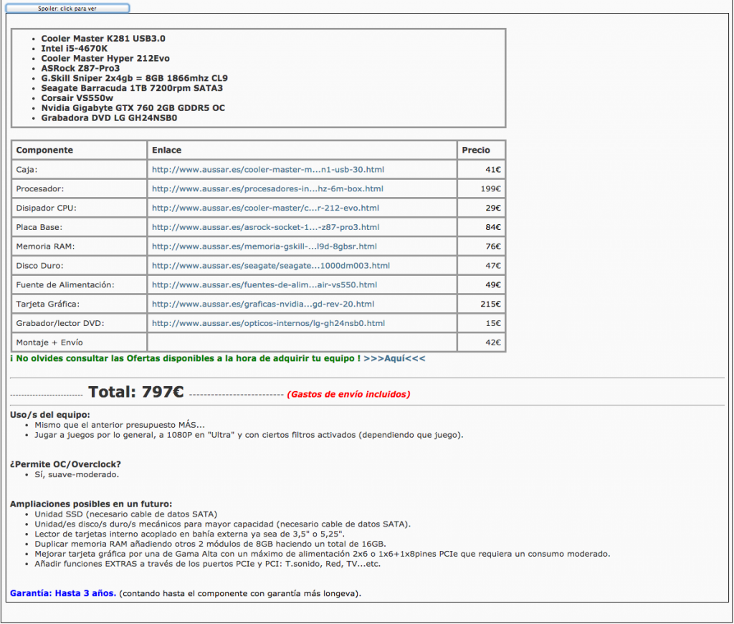Click the 'Añadir funciones EXTRAS' bullet
The image size is (734, 624).
click(207, 564)
